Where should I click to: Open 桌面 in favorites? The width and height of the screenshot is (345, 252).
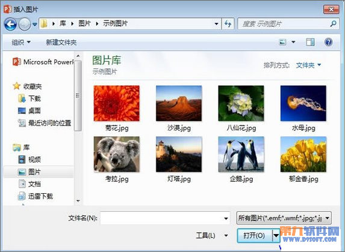point(30,111)
